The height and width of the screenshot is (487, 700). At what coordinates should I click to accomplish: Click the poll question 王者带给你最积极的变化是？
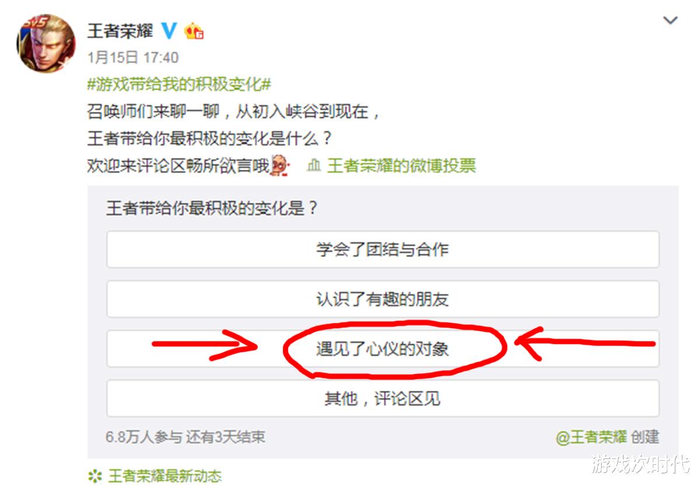coord(212,208)
